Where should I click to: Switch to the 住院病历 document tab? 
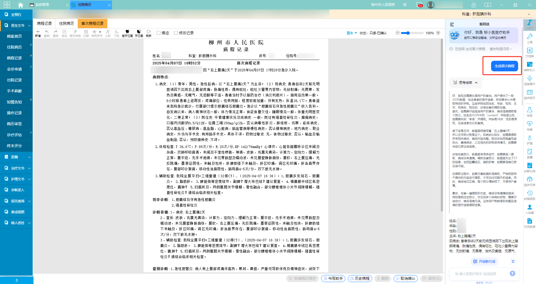[x=66, y=23]
